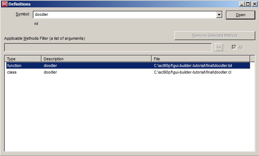Focus the Applicable Methods Filter field

[108, 47]
